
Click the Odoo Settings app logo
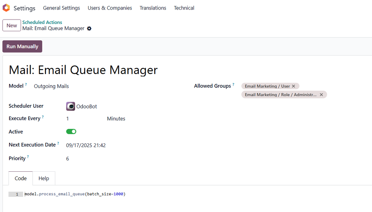pyautogui.click(x=6, y=8)
